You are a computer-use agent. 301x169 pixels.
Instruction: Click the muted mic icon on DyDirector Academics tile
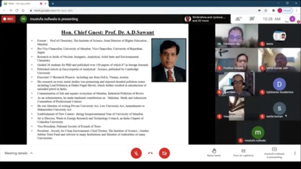pyautogui.click(x=262, y=92)
